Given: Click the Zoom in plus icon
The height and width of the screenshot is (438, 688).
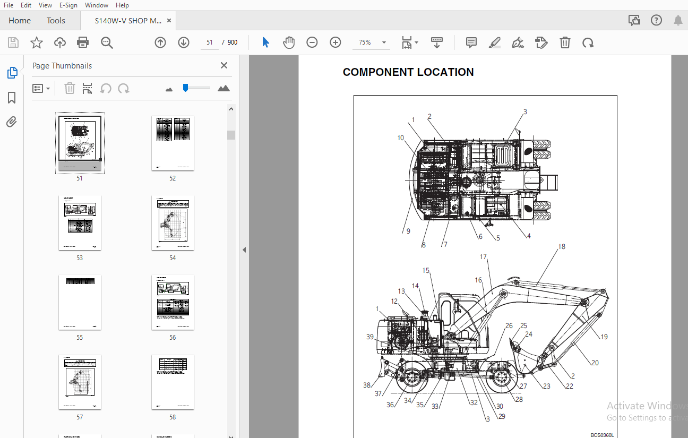Looking at the screenshot, I should click(335, 42).
